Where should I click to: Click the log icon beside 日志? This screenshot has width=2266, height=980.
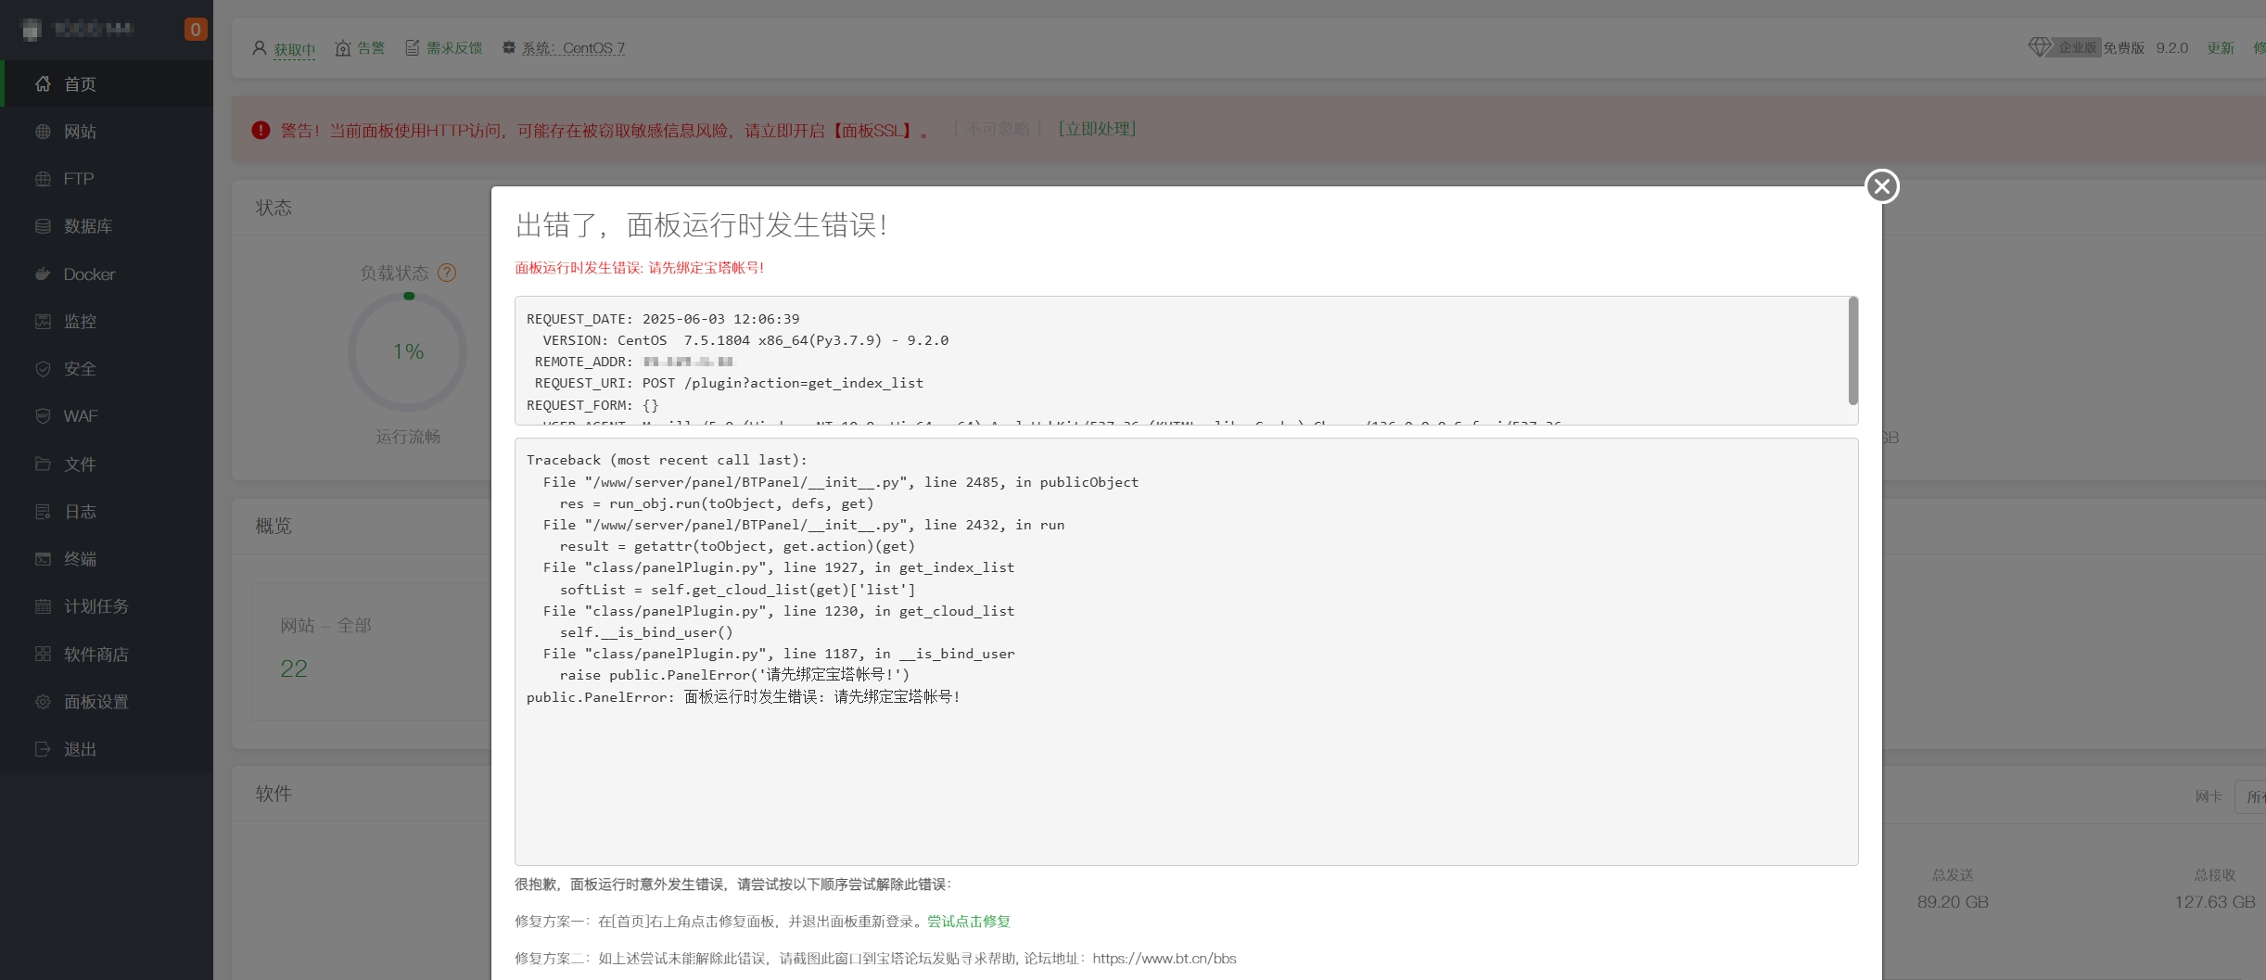tap(43, 512)
